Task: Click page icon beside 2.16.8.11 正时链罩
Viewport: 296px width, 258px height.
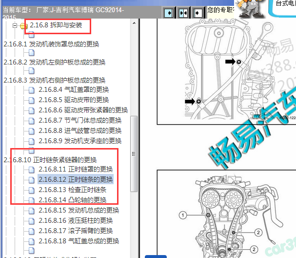Action: (x=32, y=170)
